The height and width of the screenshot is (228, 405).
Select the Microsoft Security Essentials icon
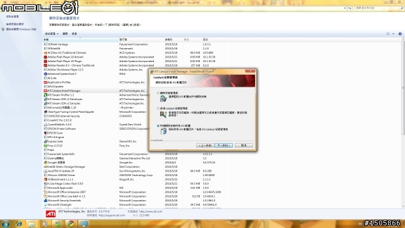tap(45, 201)
